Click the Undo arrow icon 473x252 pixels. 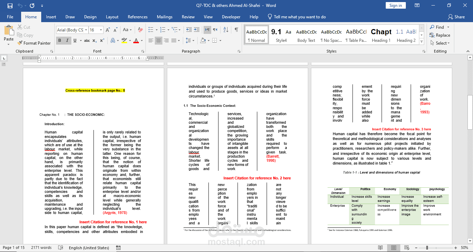click(20, 6)
